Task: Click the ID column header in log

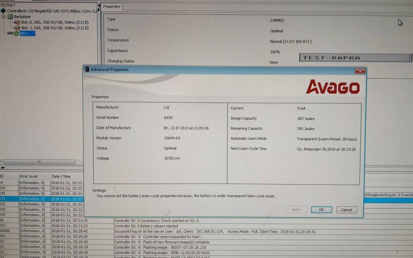Action: coord(2,176)
